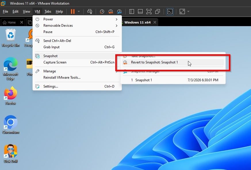Expand the Removable Devices submenu
The height and width of the screenshot is (170, 251).
[x=77, y=26]
